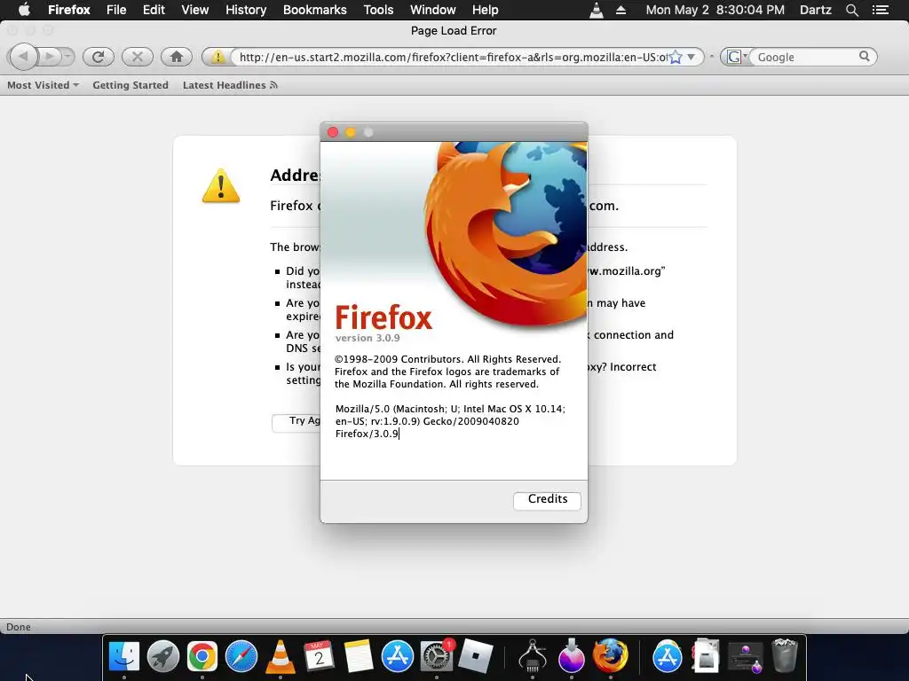Image resolution: width=909 pixels, height=681 pixels.
Task: Open the address bar history dropdown
Action: point(691,58)
